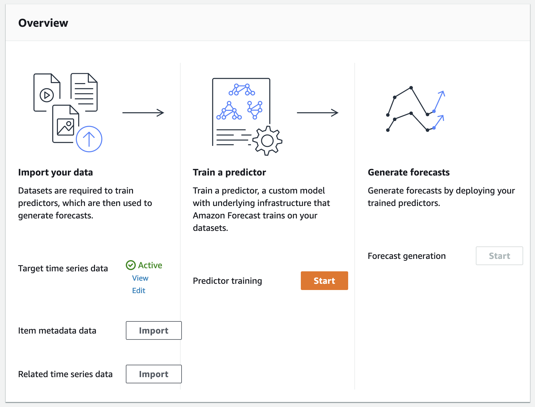Click the arrow between import and train

143,113
